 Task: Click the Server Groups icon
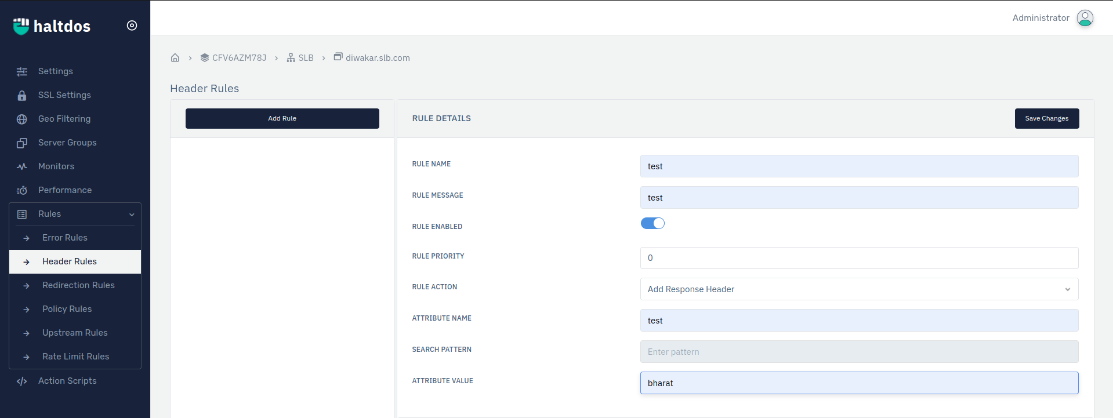pyautogui.click(x=22, y=143)
